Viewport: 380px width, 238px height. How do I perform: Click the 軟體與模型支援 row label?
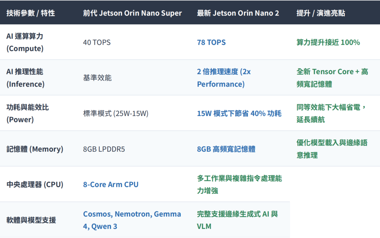(x=31, y=220)
